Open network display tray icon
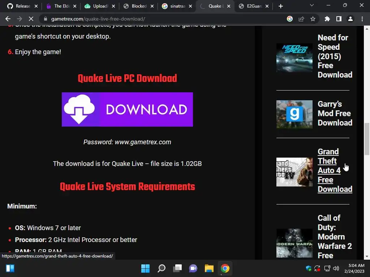Screen dimensions: 370x277 point(327,268)
